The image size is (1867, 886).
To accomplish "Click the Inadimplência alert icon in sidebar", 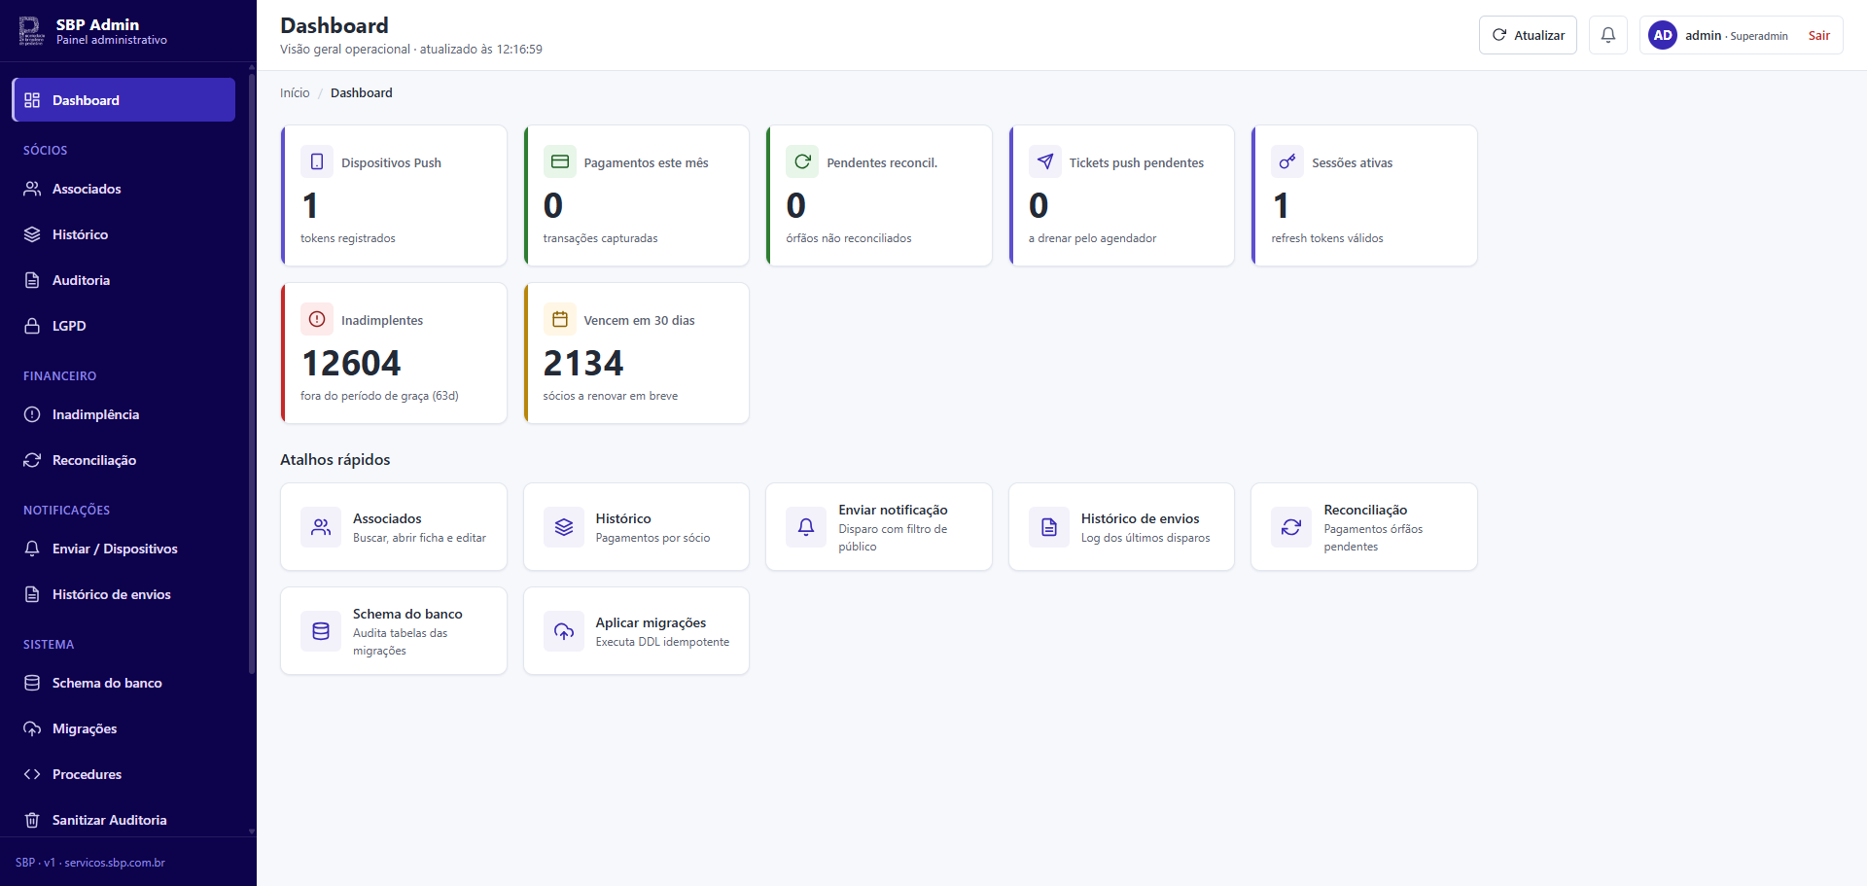I will pyautogui.click(x=32, y=414).
